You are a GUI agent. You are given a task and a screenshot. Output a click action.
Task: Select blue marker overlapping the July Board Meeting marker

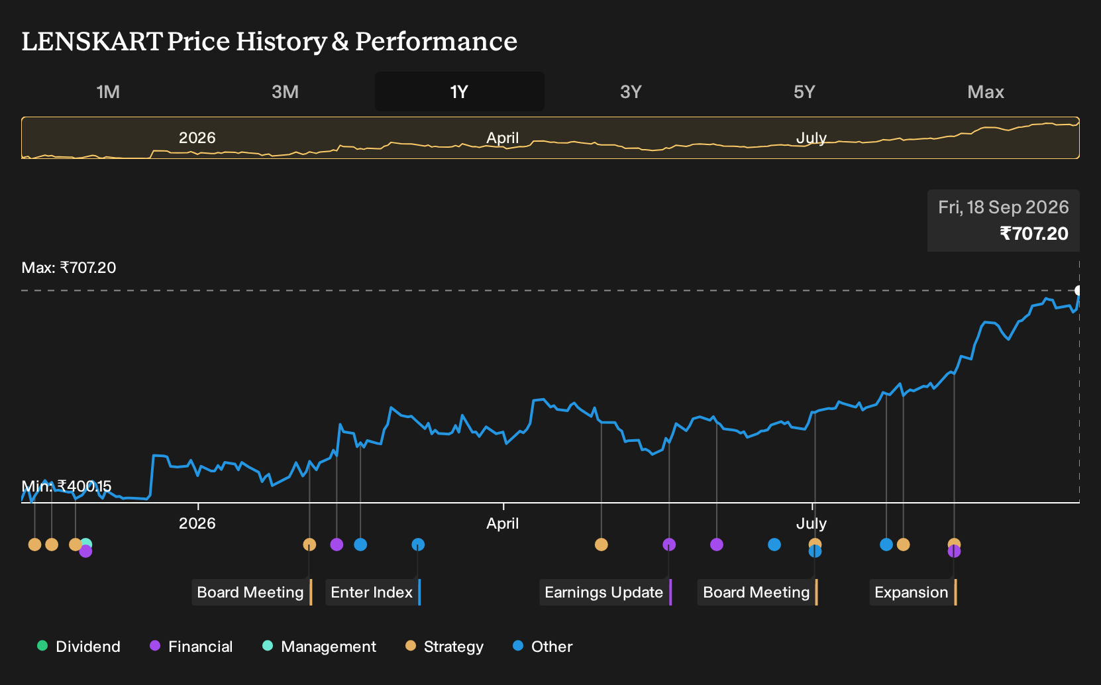815,551
